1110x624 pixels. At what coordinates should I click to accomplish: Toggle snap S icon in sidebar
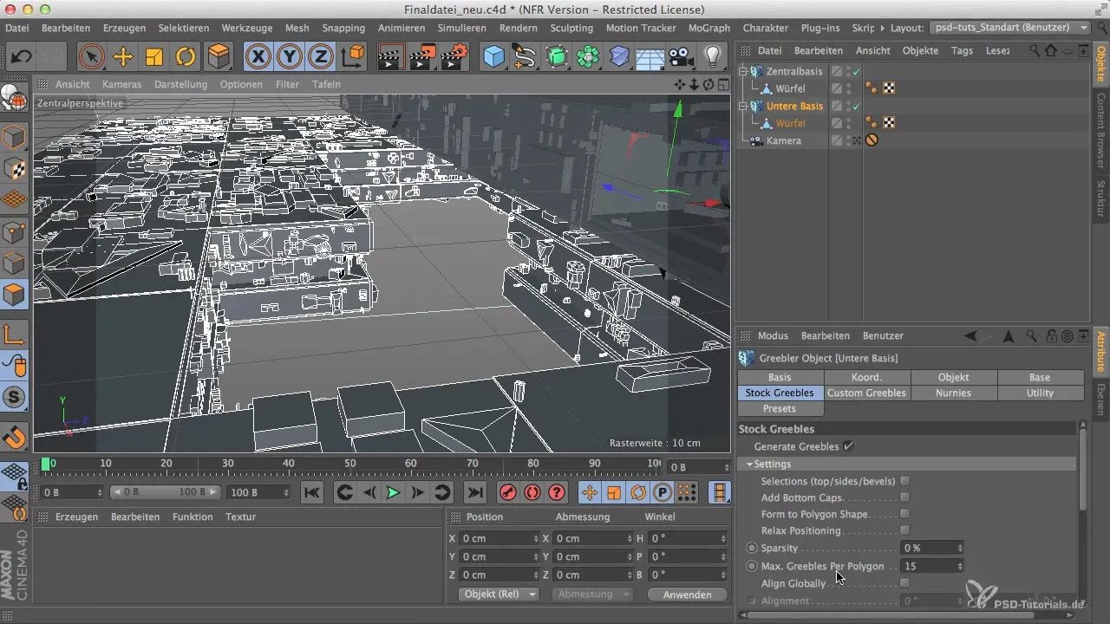tap(15, 398)
